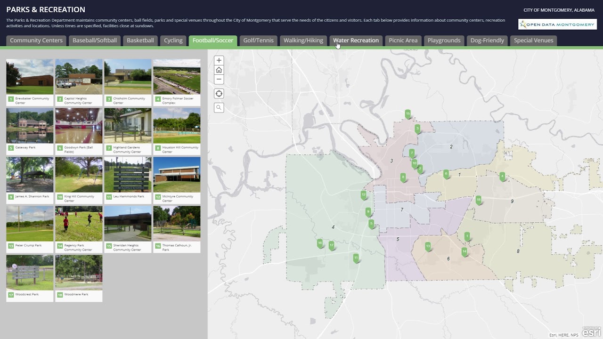Viewport: 603px width, 339px height.
Task: Click map marker number 17
Action: coord(332,246)
